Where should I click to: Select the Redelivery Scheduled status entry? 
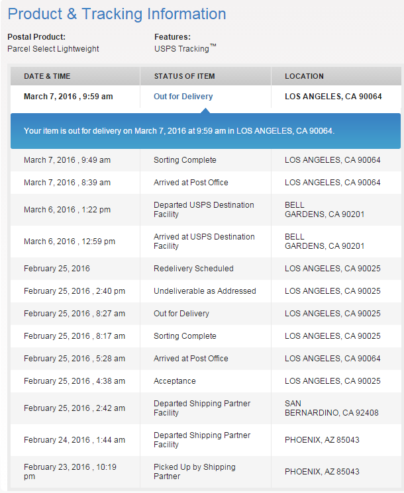tap(193, 269)
